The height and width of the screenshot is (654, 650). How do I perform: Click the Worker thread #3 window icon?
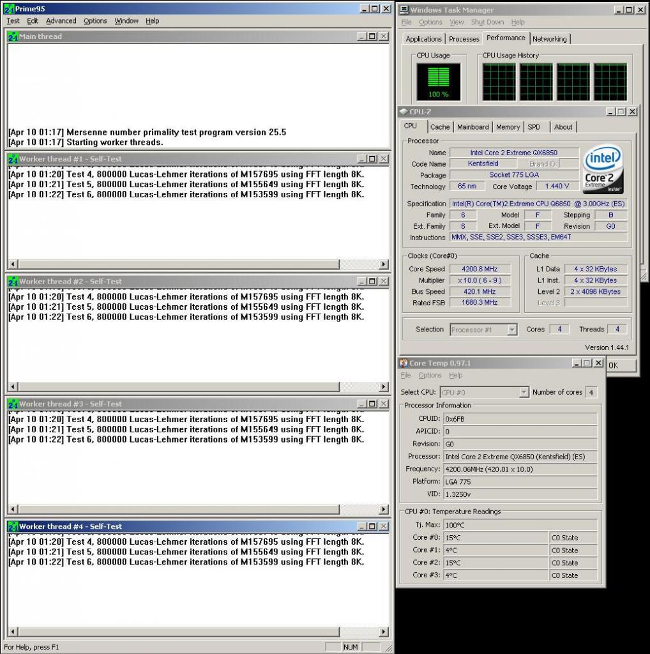[x=13, y=404]
